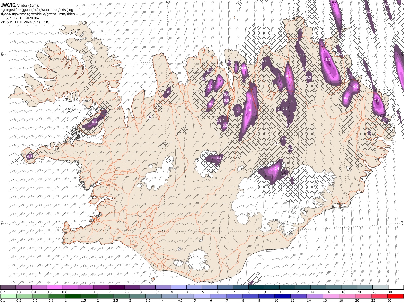Click the 30 label in the upper legend row

coord(390,292)
